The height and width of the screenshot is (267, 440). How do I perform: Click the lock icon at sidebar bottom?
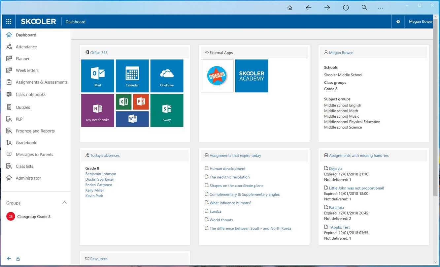click(18, 259)
